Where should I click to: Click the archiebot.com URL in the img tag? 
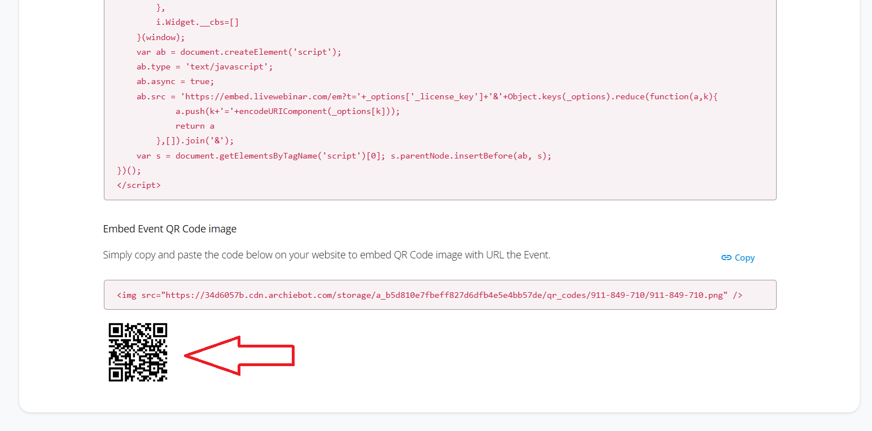point(445,295)
